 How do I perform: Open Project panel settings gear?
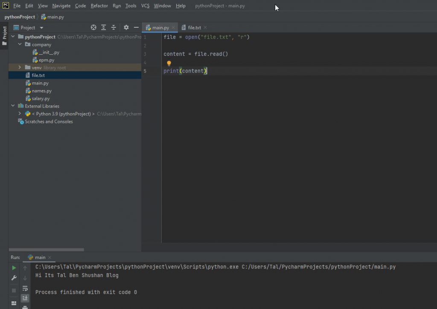126,27
